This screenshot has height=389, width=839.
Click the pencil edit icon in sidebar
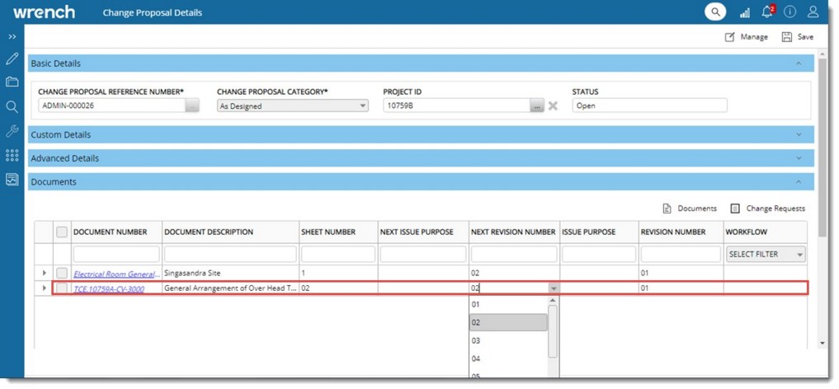click(12, 59)
